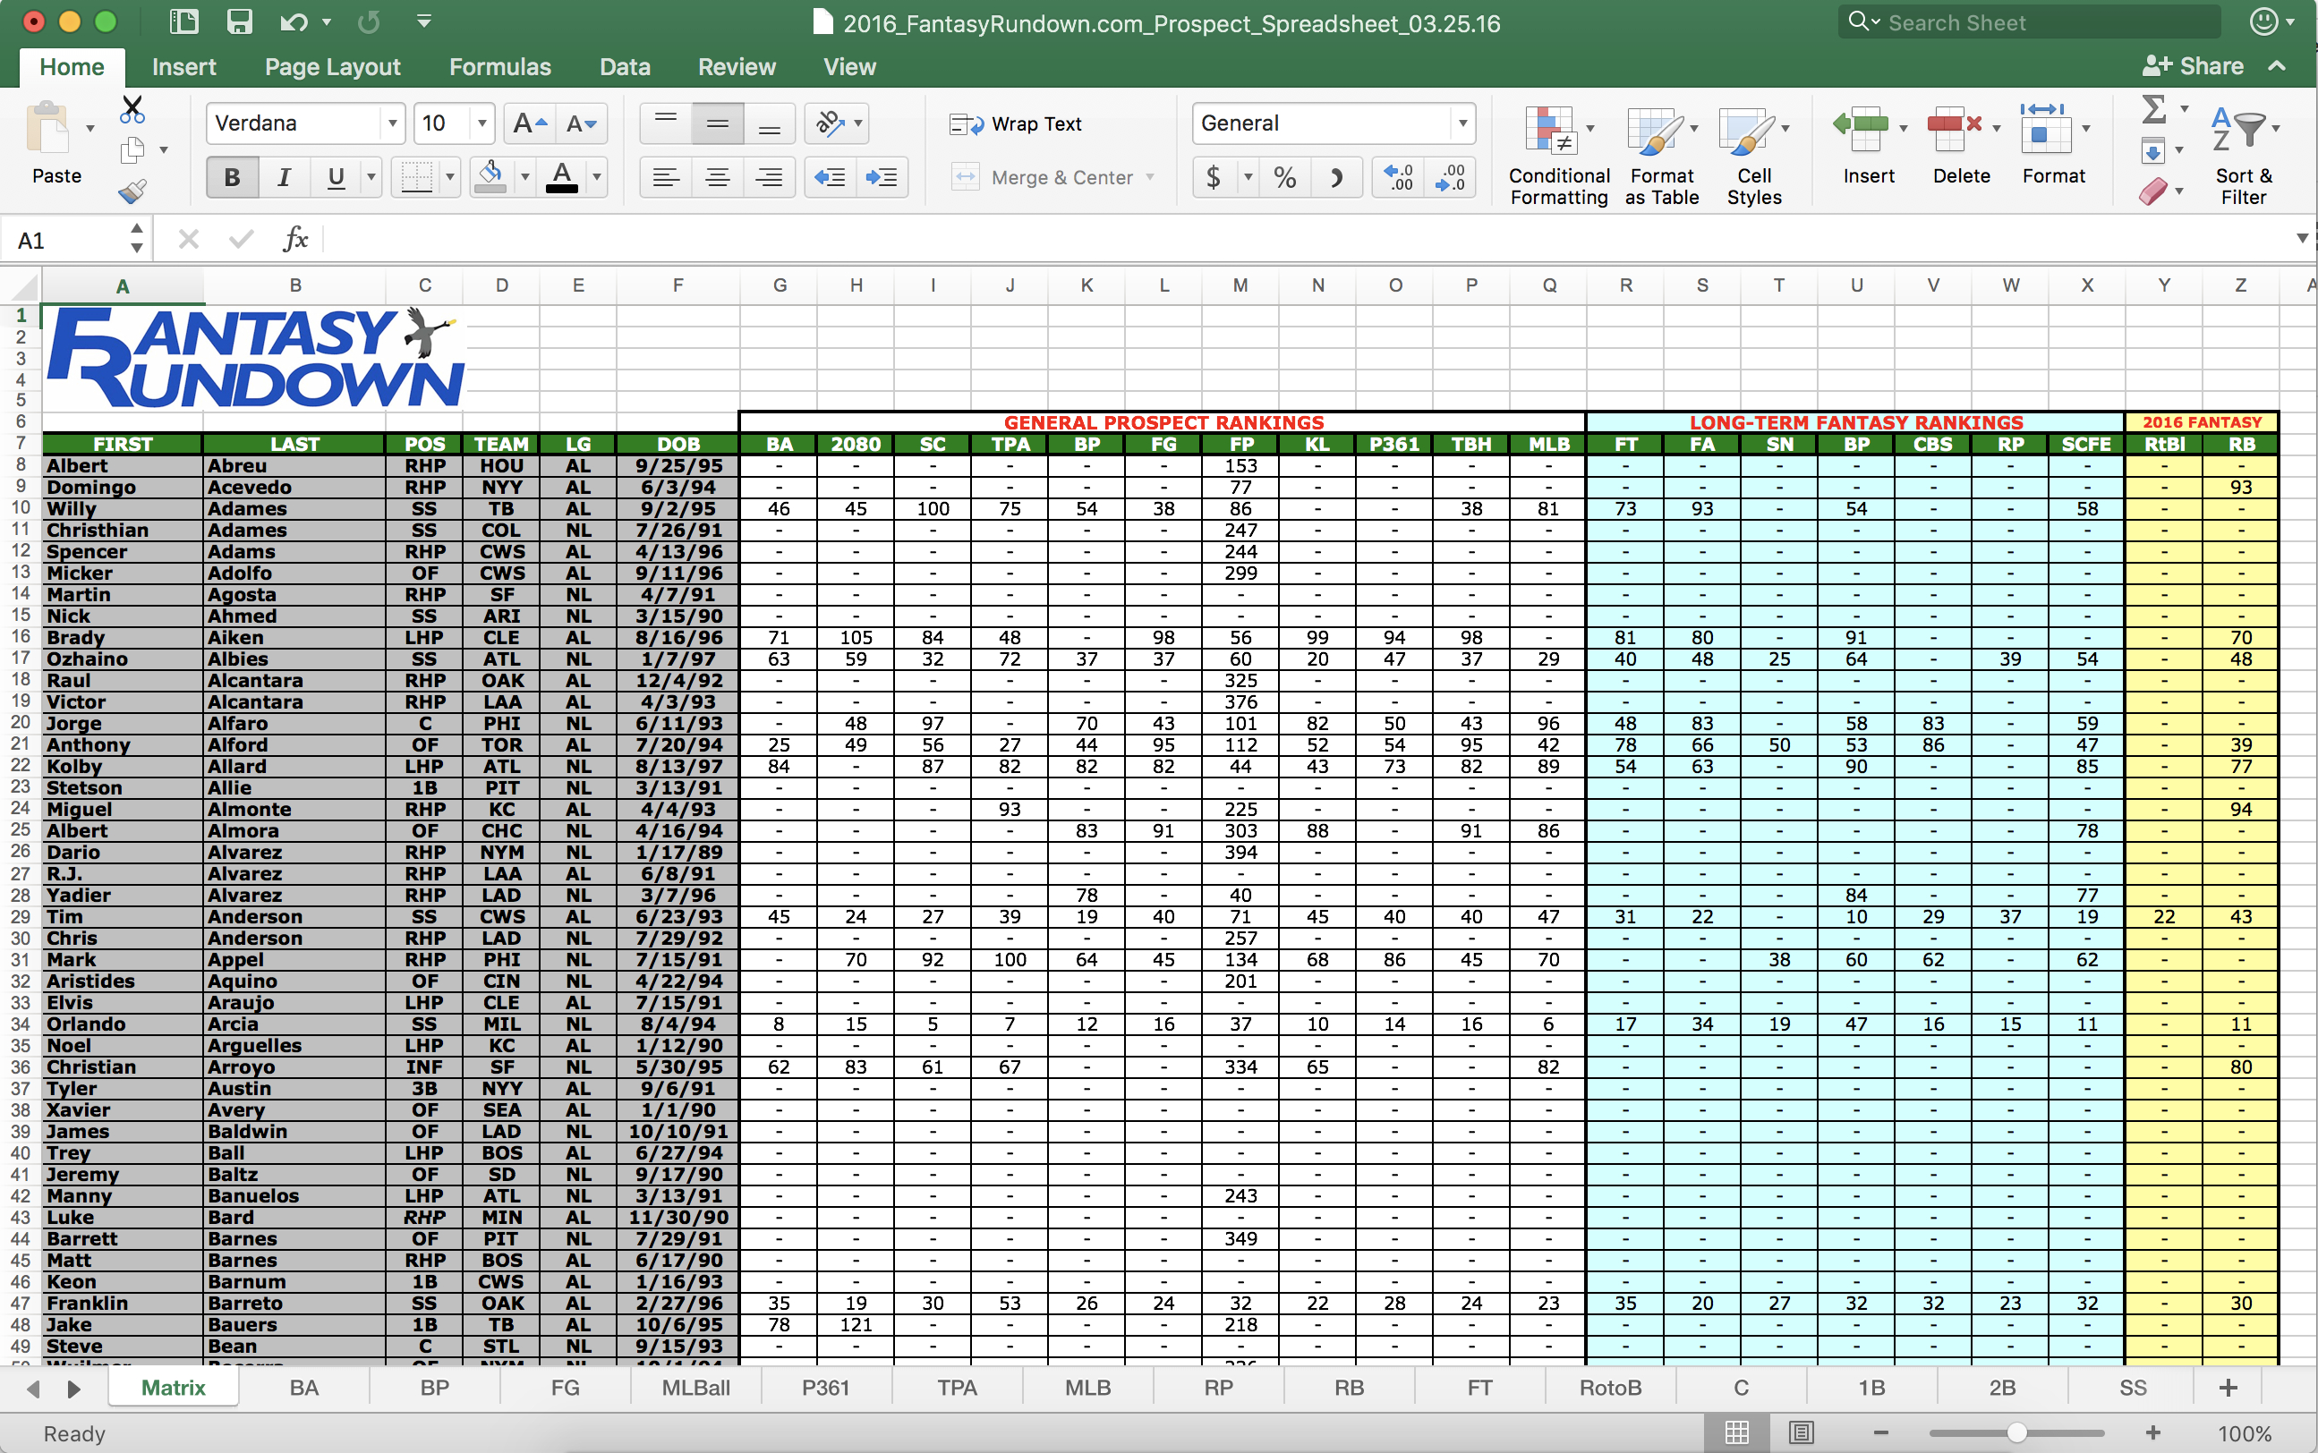The width and height of the screenshot is (2318, 1453).
Task: Click the Percent Style icon
Action: (x=1284, y=178)
